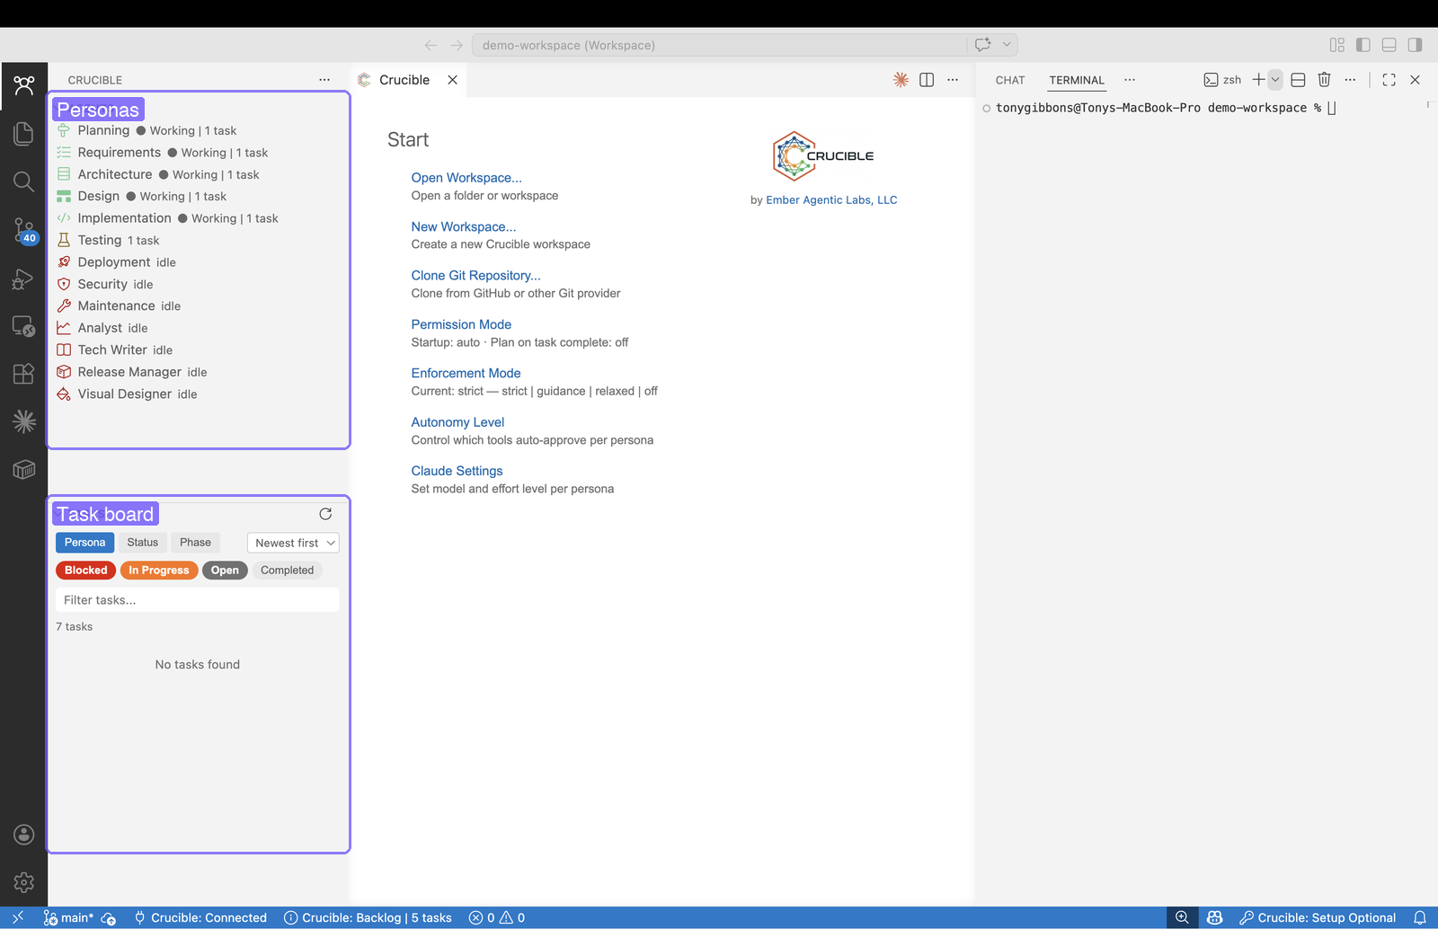The height and width of the screenshot is (929, 1438).
Task: Open the Crucible panel more actions menu
Action: (x=324, y=79)
